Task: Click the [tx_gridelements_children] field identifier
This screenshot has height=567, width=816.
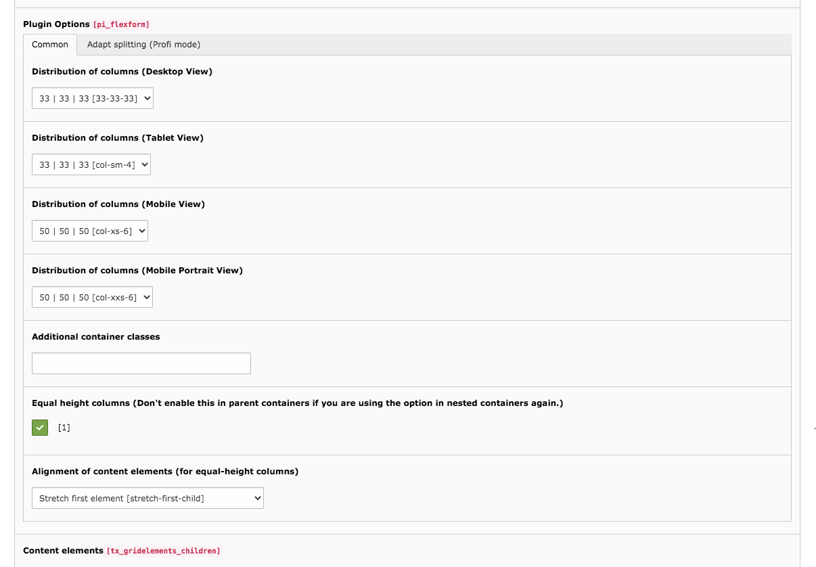Action: pyautogui.click(x=163, y=550)
